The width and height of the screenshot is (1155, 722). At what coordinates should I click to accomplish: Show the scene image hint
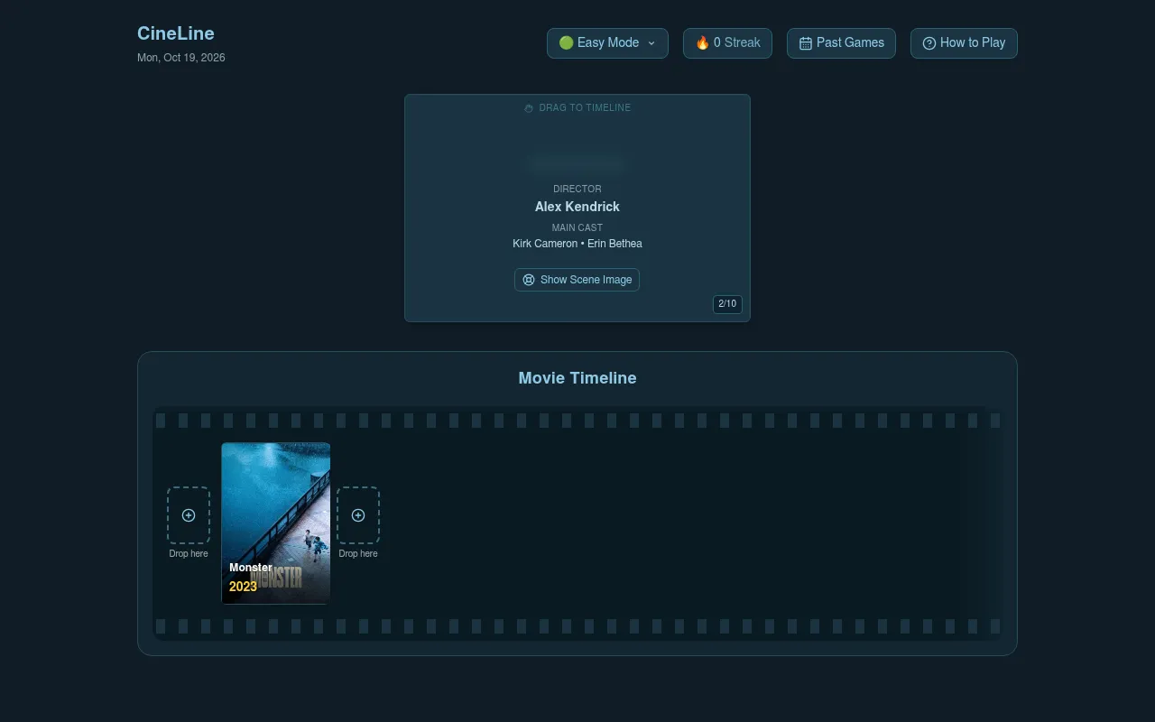tap(577, 280)
